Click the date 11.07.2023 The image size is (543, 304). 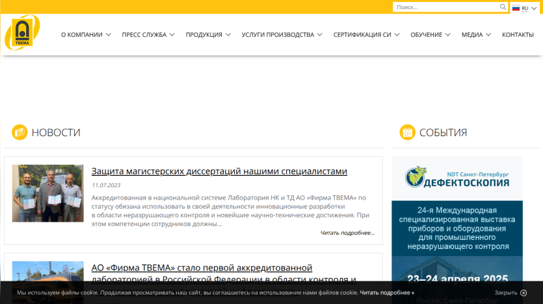(106, 185)
